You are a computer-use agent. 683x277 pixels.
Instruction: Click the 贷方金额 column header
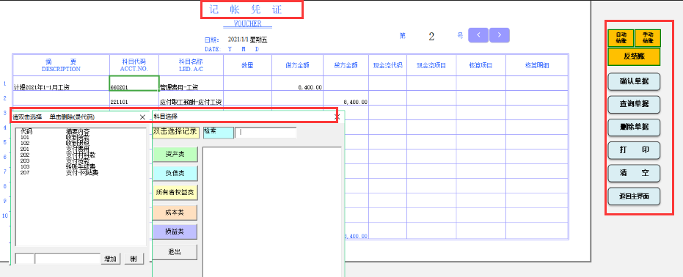[x=346, y=65]
